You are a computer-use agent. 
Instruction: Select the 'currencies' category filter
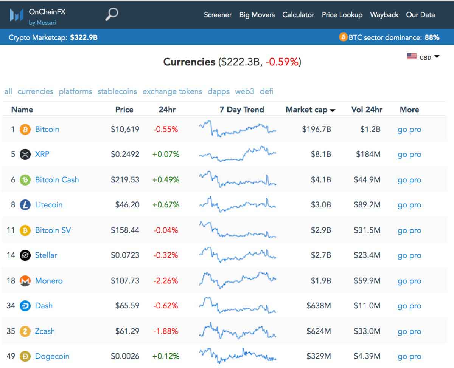[36, 91]
